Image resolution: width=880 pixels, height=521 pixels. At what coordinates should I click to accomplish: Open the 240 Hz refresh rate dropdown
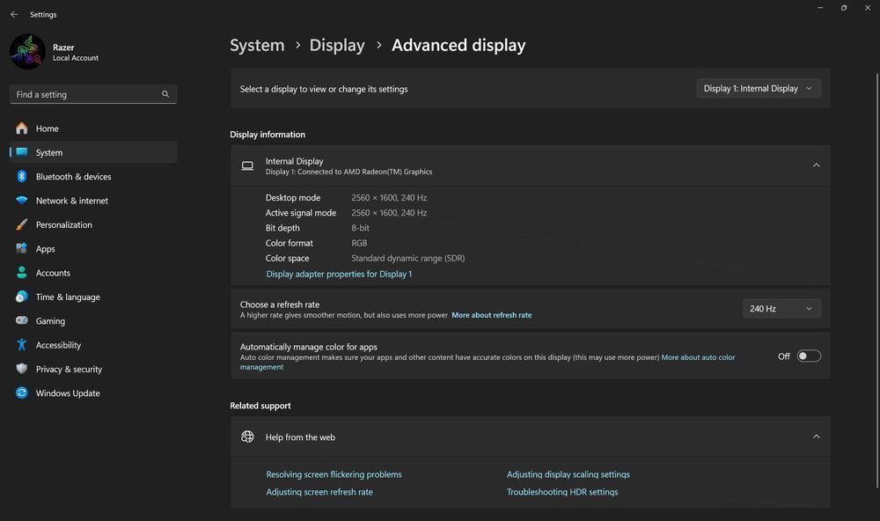[781, 308]
